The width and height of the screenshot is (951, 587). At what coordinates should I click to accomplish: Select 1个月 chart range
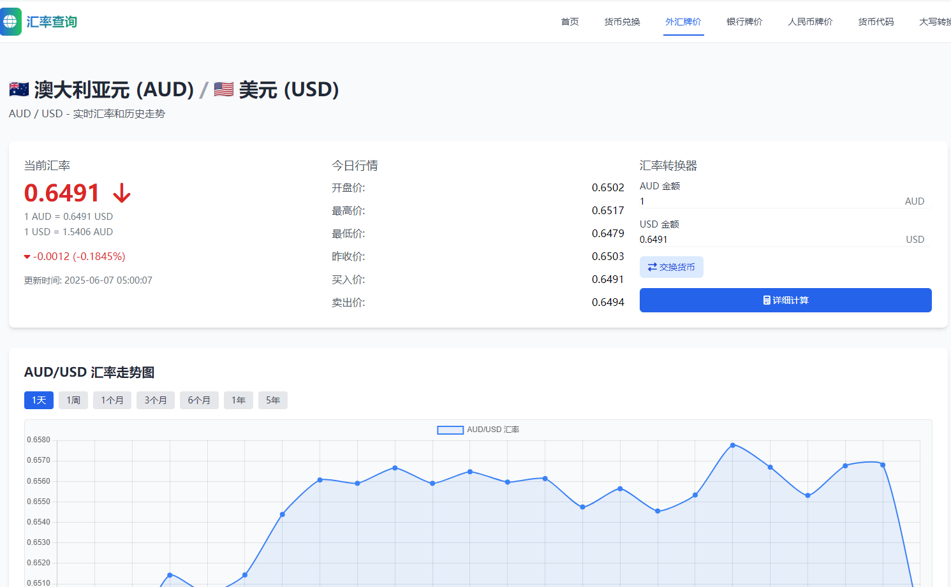pos(112,400)
